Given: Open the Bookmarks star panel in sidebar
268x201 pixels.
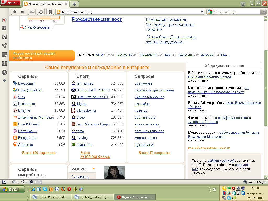Looking at the screenshot, I should (x=4, y=28).
